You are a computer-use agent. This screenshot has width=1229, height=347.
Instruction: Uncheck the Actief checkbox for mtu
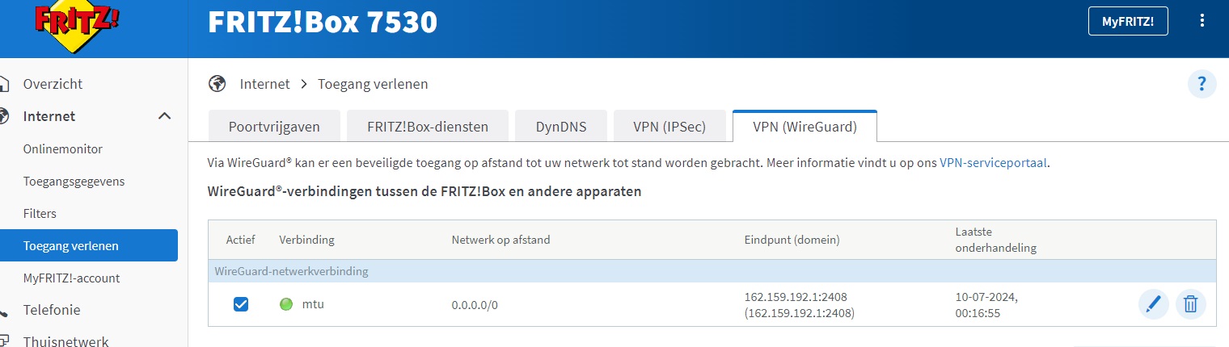point(241,304)
